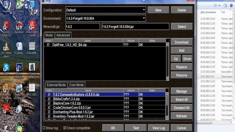
Task: Open the CV_Aibek document icon
Action: pos(19,48)
